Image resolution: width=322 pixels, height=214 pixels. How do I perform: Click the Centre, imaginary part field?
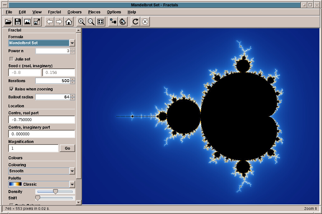[x=42, y=134]
